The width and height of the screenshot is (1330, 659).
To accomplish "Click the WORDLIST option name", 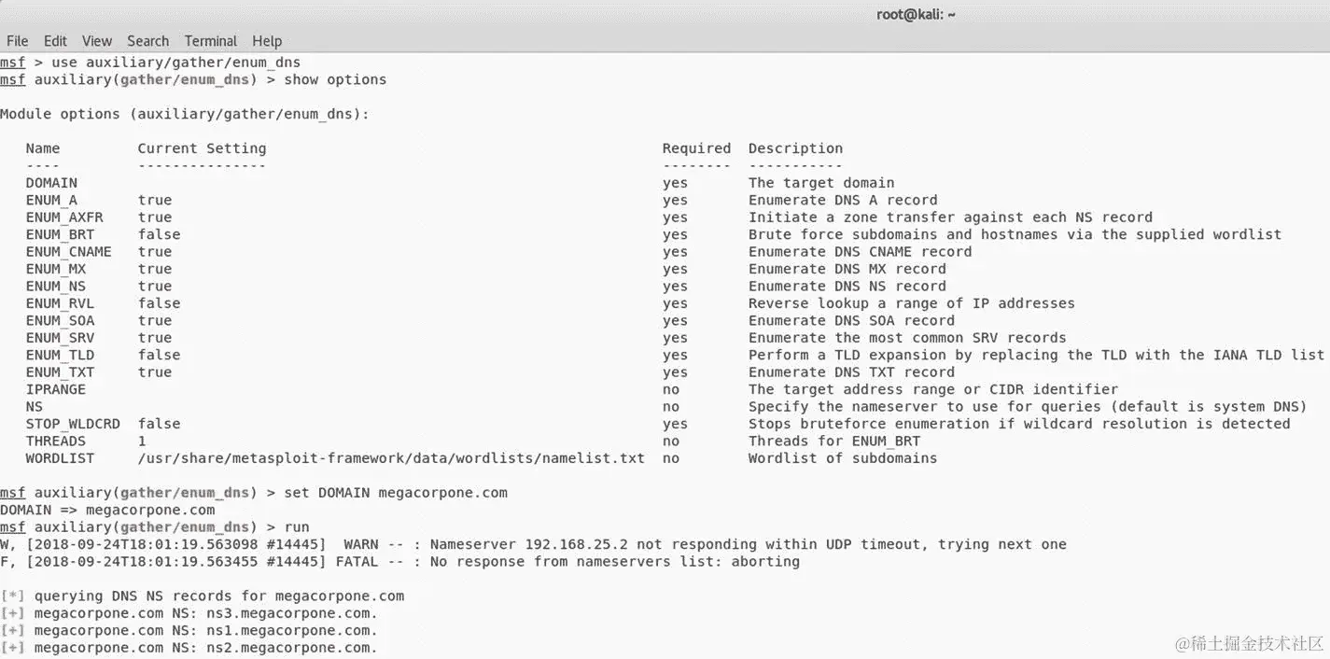I will (60, 458).
